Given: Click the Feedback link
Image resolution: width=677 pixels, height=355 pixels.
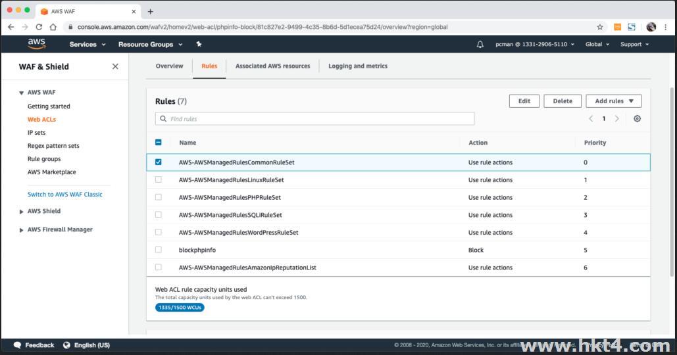Looking at the screenshot, I should (x=39, y=345).
